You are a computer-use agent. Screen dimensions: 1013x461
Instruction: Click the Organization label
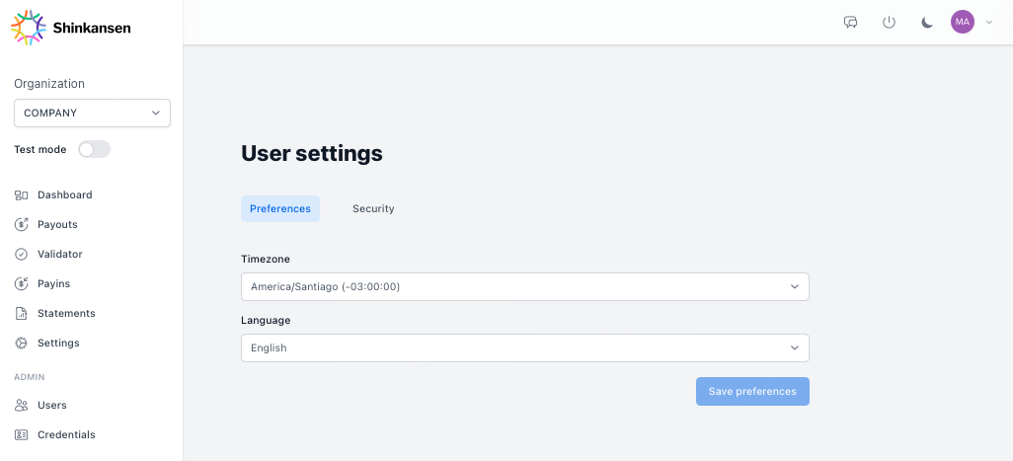[49, 84]
